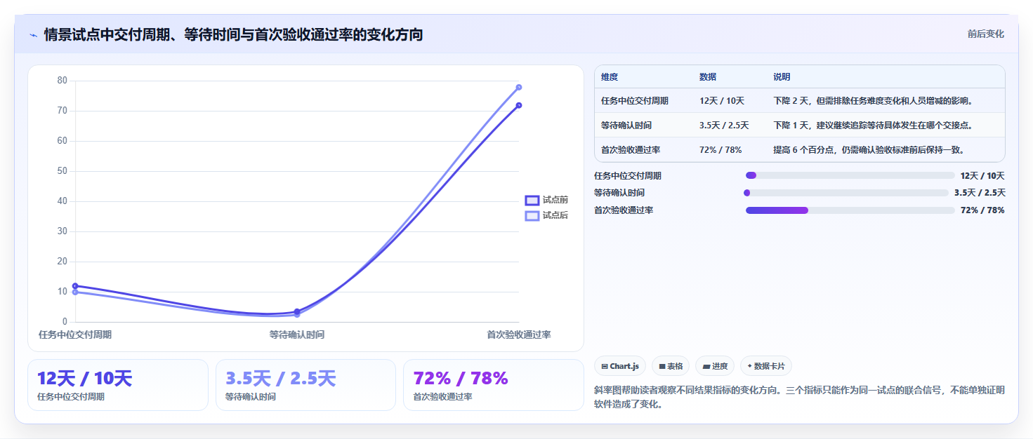The width and height of the screenshot is (1033, 439).
Task: Click x-axis label 任务中位交付周期
Action: [75, 335]
